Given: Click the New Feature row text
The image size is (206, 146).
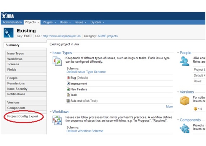Looking at the screenshot, I should tap(79, 89).
